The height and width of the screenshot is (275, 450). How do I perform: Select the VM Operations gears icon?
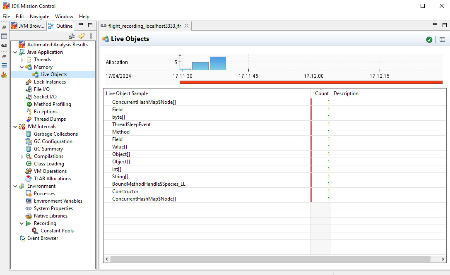pyautogui.click(x=29, y=171)
